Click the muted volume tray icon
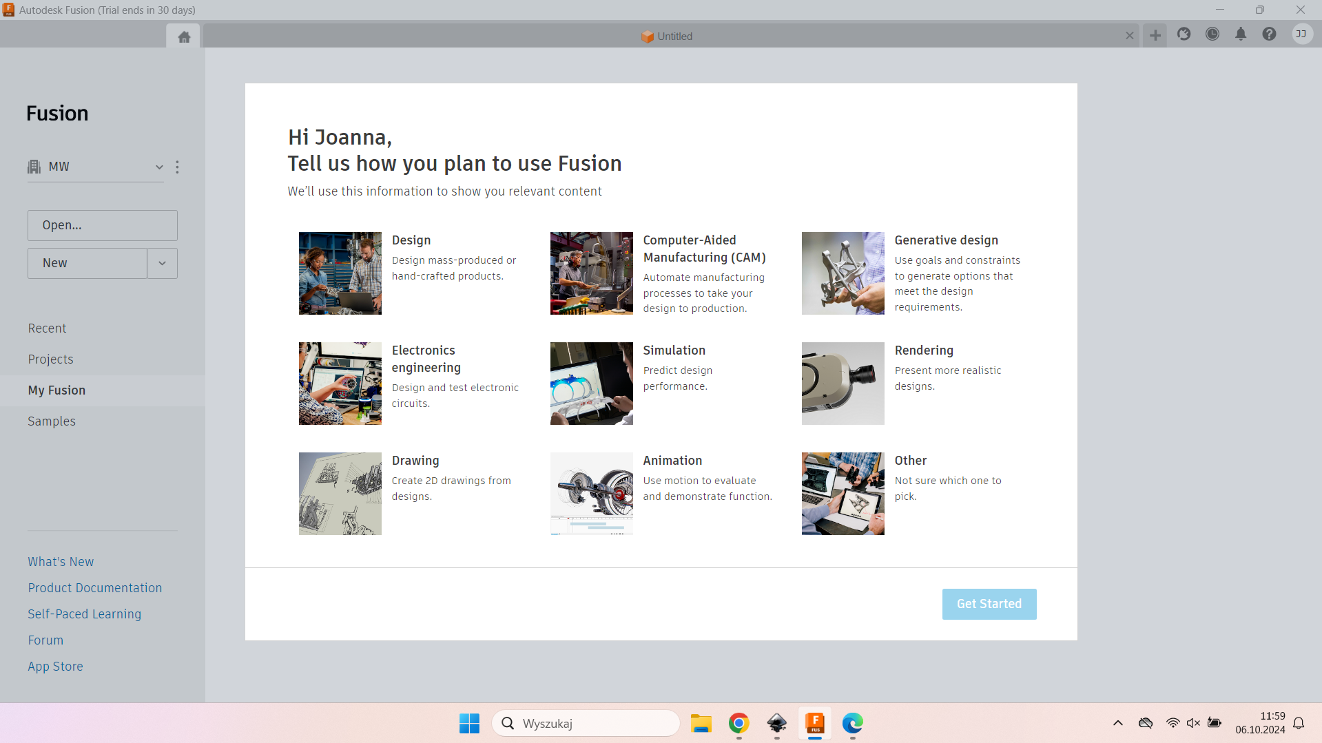 pyautogui.click(x=1193, y=723)
